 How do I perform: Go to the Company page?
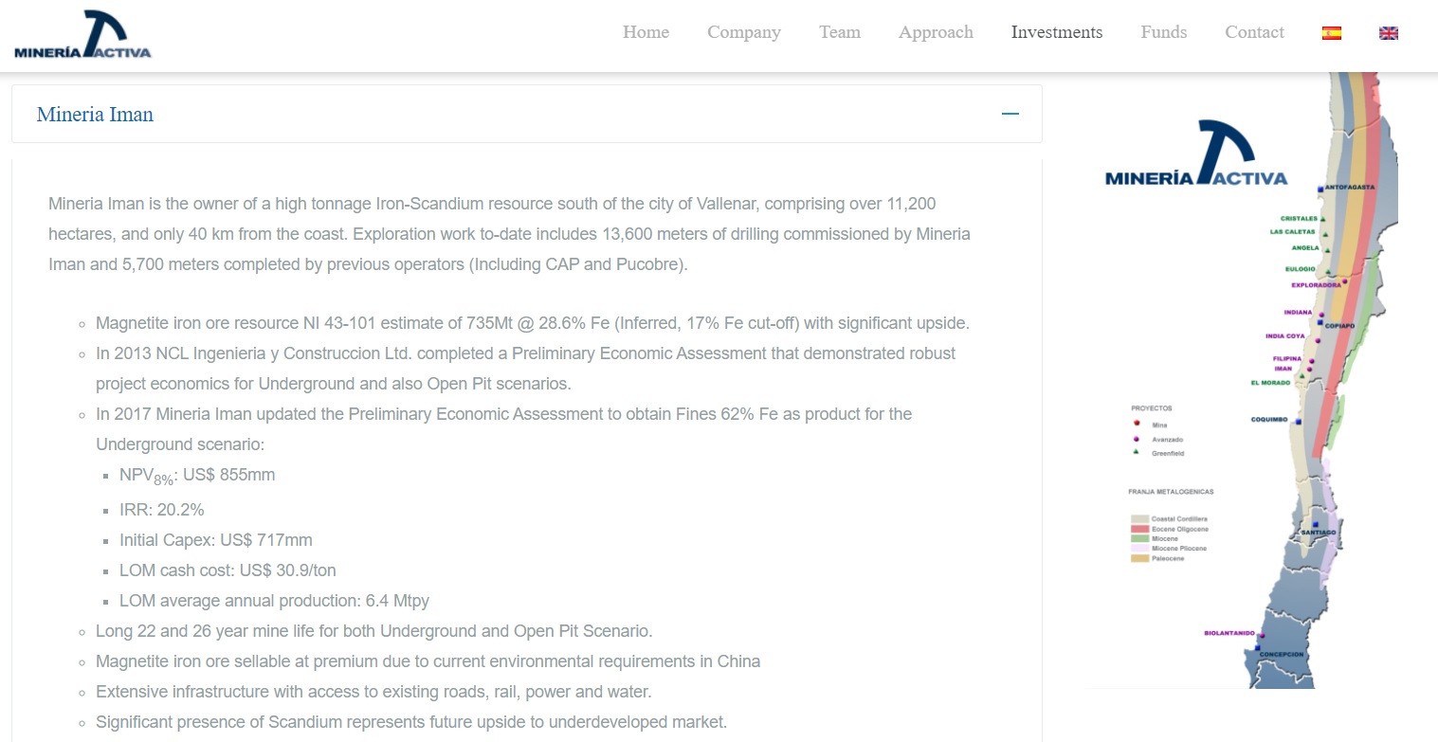(x=744, y=32)
